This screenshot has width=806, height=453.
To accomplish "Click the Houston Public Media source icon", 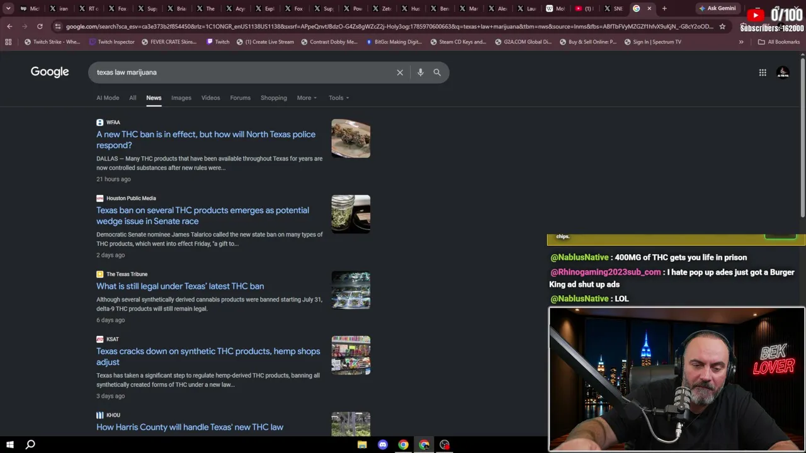I will (x=99, y=198).
